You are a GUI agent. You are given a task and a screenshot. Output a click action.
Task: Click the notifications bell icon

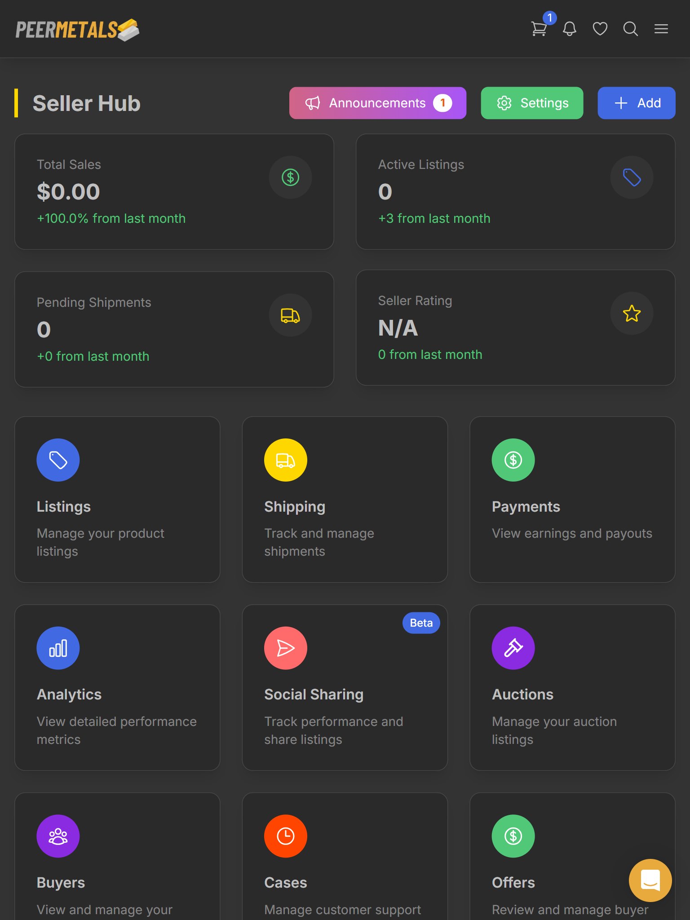[570, 29]
